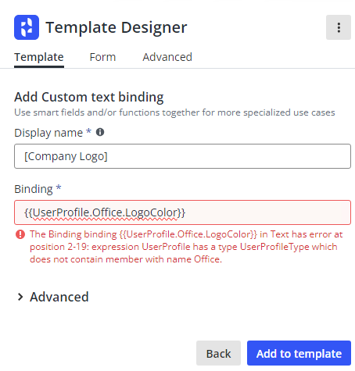Click the blue Template Designer logo icon
The width and height of the screenshot is (355, 371).
[x=27, y=27]
